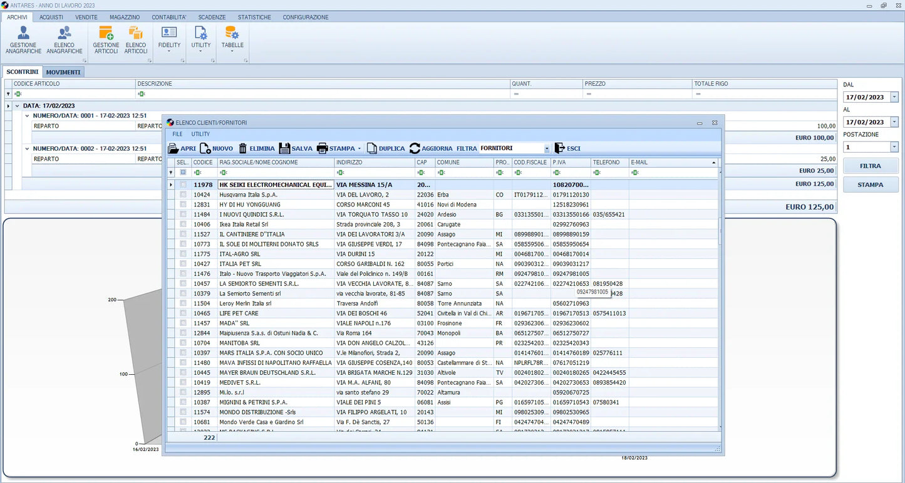Tick the checkbox for MONDO DISTRIBUZIONE -Srls
The height and width of the screenshot is (483, 905).
[183, 412]
